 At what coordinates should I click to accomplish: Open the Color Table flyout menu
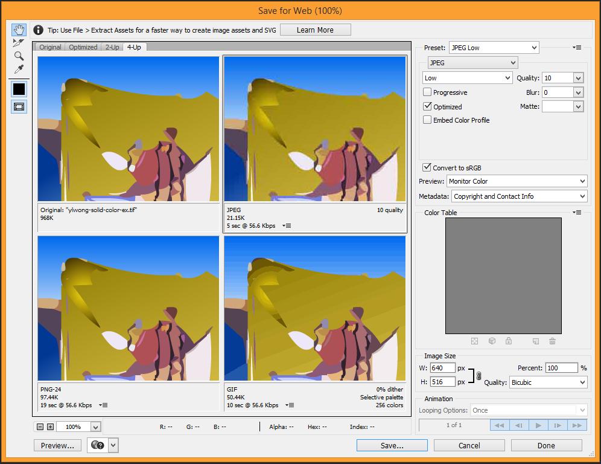click(577, 212)
